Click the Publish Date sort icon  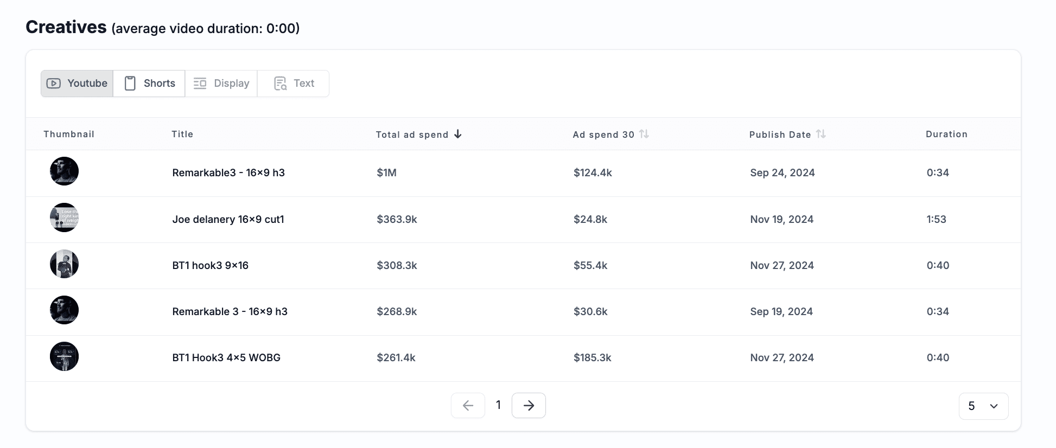pyautogui.click(x=820, y=134)
